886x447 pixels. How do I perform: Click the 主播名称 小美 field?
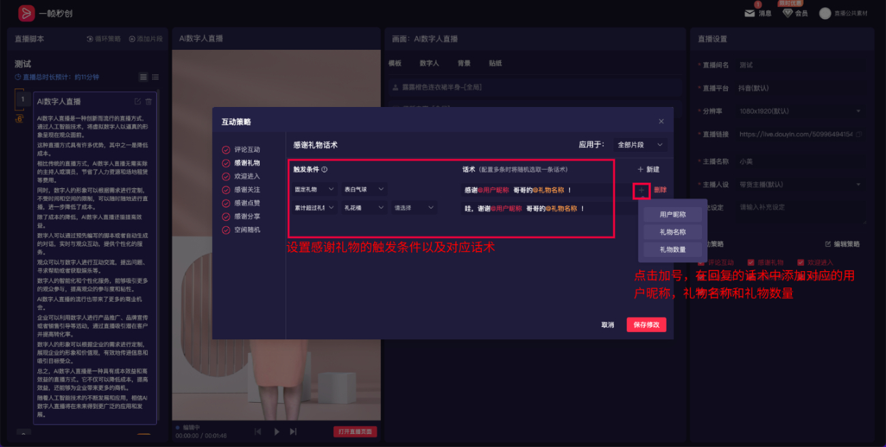point(801,161)
